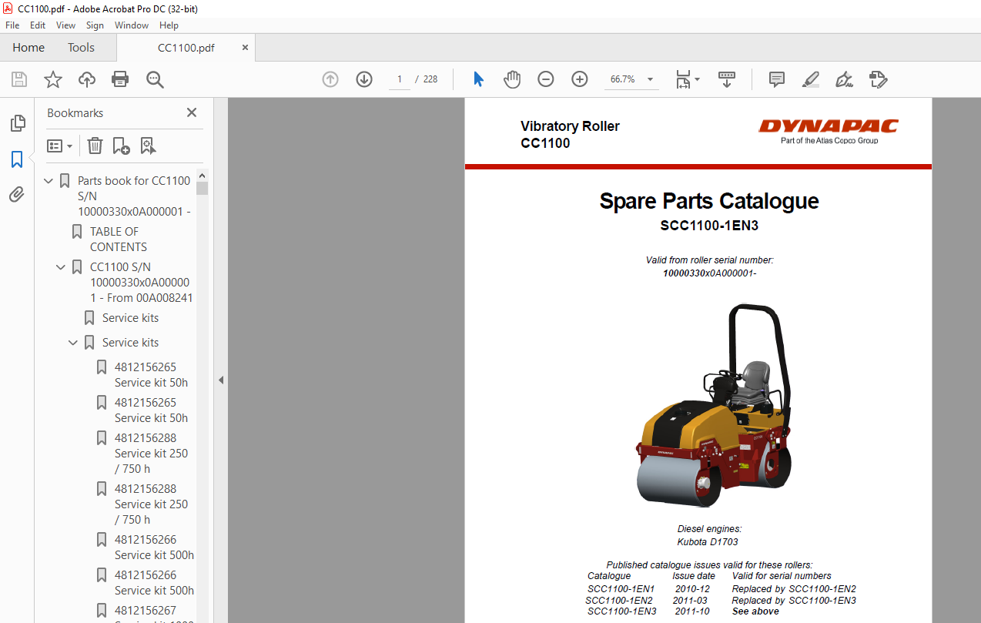
Task: Select second 4812156288 Service kit 250 / 750 h
Action: tap(151, 504)
